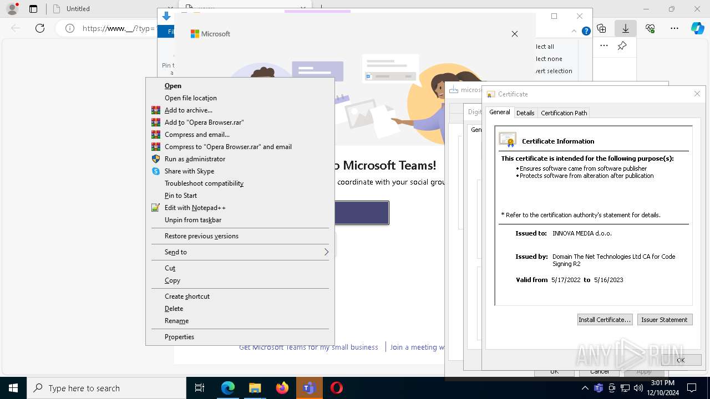This screenshot has width=710, height=399.
Task: Switch to the certificate Details tab
Action: point(525,113)
